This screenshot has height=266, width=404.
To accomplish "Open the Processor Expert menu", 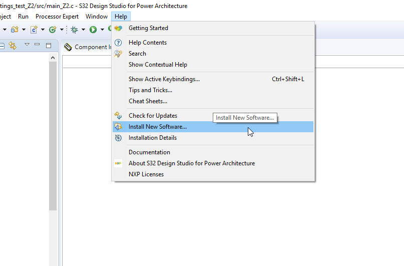I will (x=57, y=17).
